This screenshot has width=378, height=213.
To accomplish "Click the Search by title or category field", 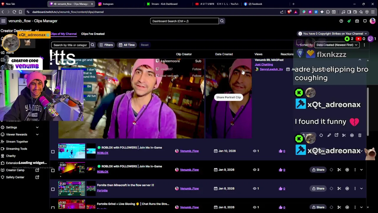I will click(x=70, y=45).
